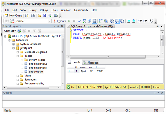Collapse the Tables folder
Image resolution: width=167 pixels, height=115 pixels.
tap(18, 56)
